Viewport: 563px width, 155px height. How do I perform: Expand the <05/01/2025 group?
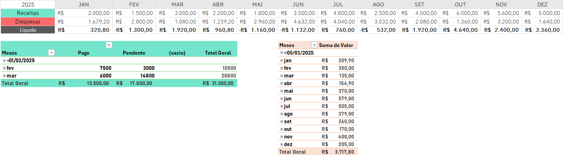[x=281, y=53]
